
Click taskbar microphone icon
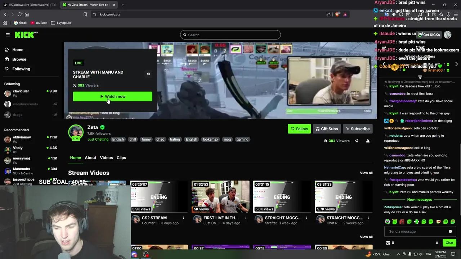coord(410,254)
